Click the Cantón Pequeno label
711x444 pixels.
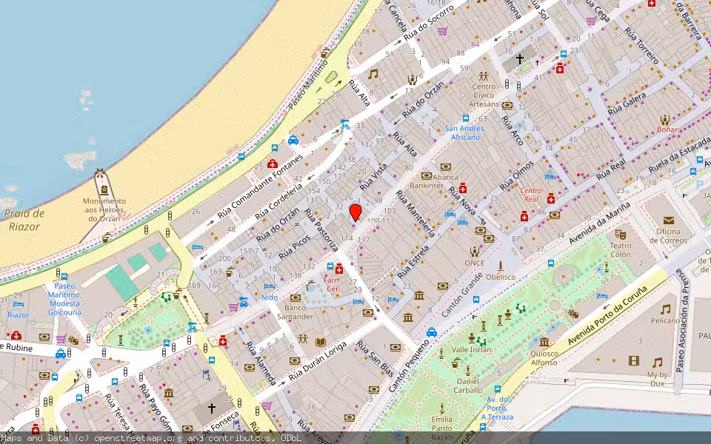408,366
